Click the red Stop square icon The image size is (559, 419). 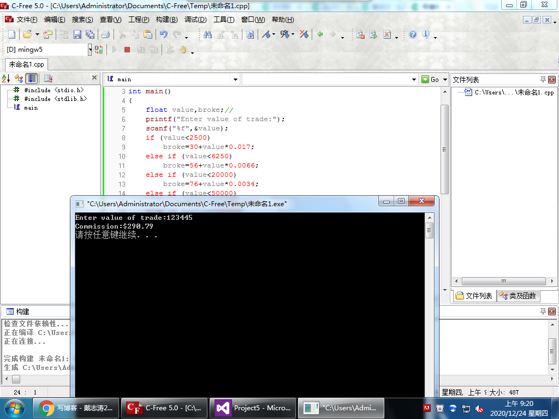click(x=127, y=50)
